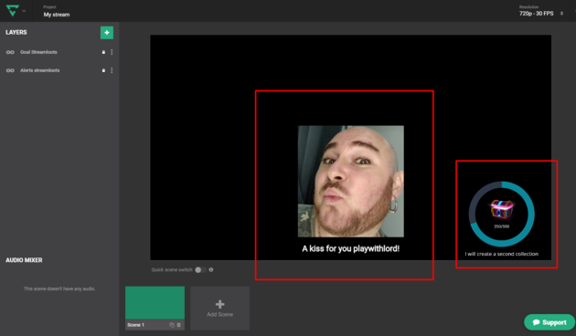Open the logo dropdown chevron
Viewport: 576px width, 336px height.
(x=24, y=11)
